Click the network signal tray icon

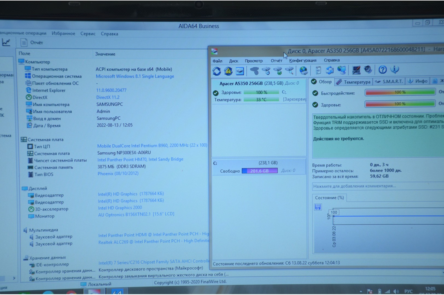[387, 291]
